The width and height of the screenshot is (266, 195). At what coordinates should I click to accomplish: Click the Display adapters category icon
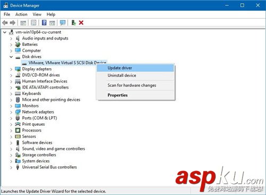coord(18,69)
